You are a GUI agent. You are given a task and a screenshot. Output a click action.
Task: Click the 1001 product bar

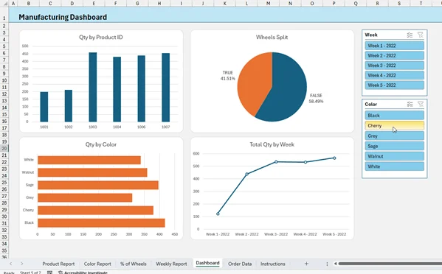coord(44,107)
